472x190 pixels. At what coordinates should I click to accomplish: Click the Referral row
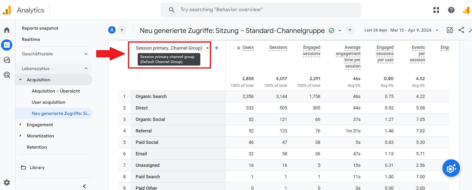283,131
